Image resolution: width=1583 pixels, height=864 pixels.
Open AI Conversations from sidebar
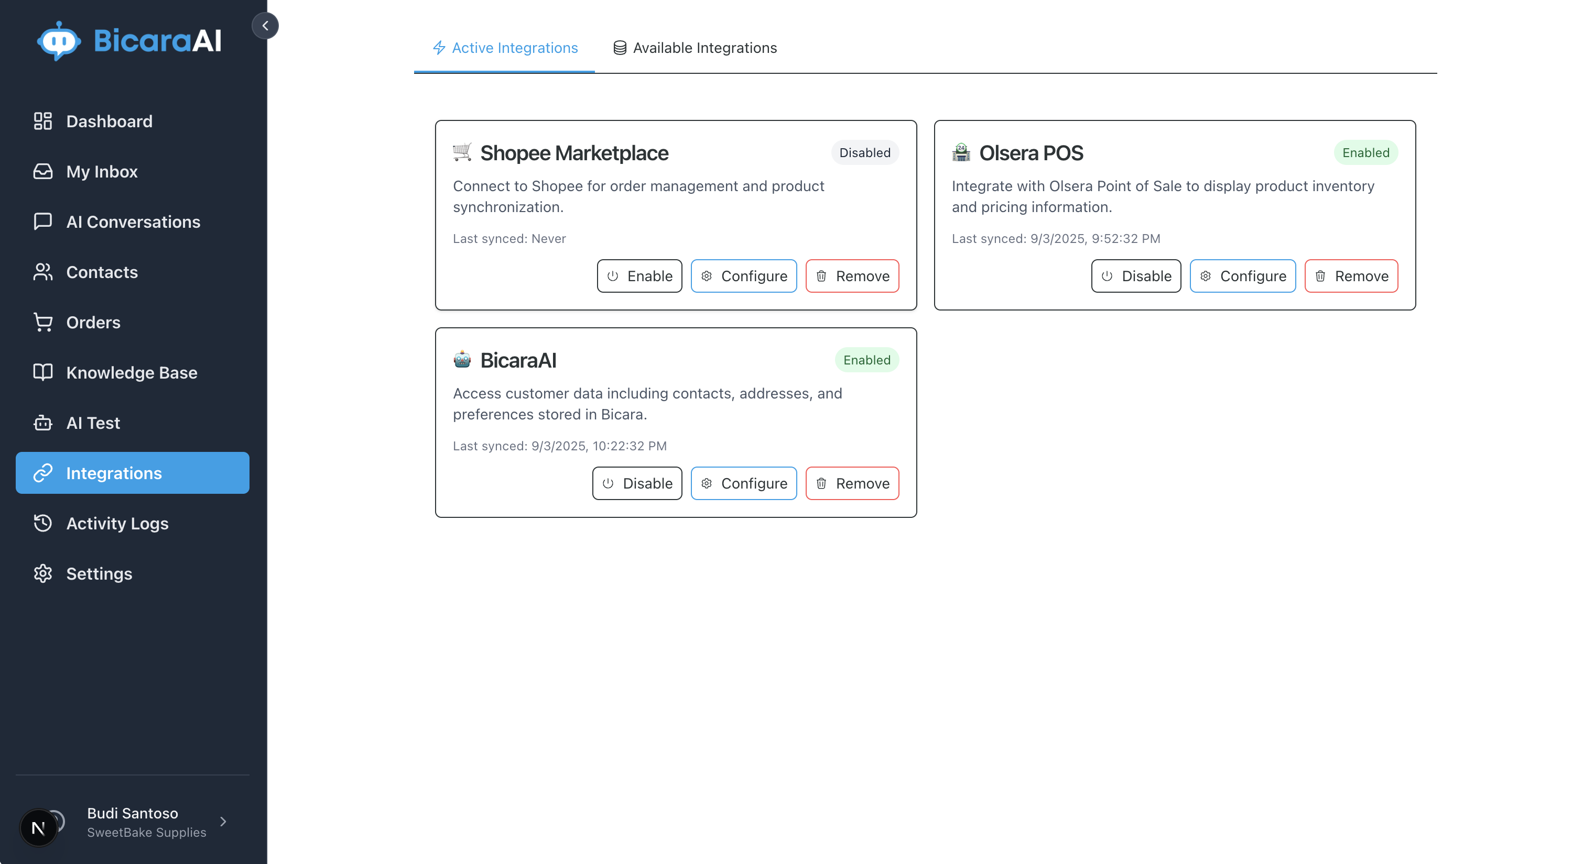point(42,221)
